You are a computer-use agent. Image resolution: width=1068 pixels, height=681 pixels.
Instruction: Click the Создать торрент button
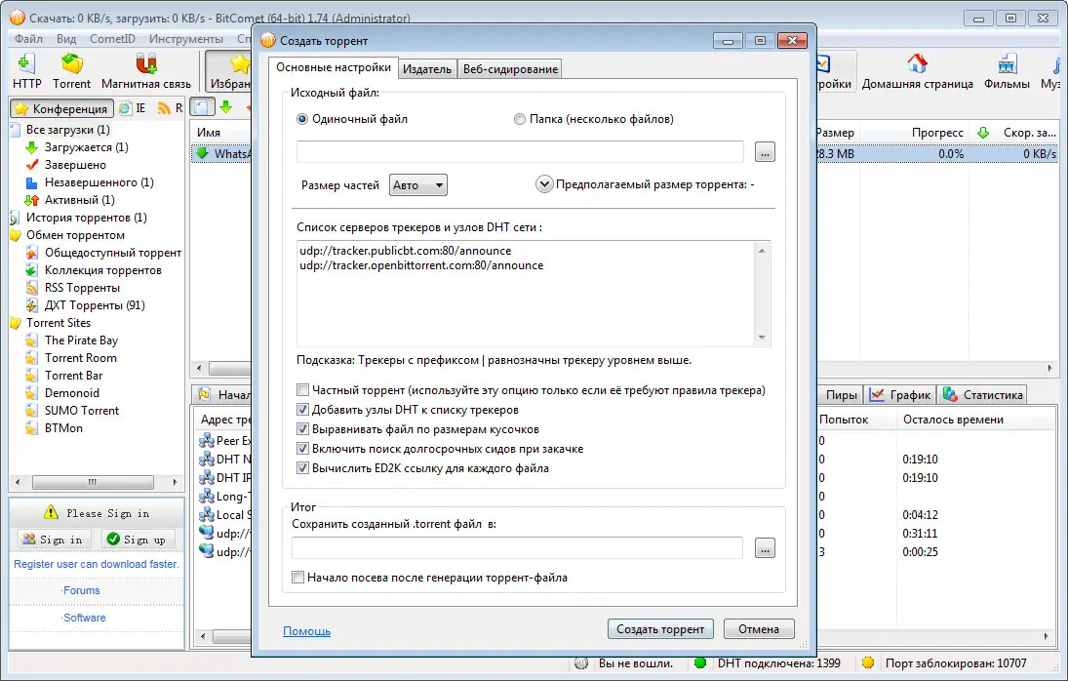660,629
